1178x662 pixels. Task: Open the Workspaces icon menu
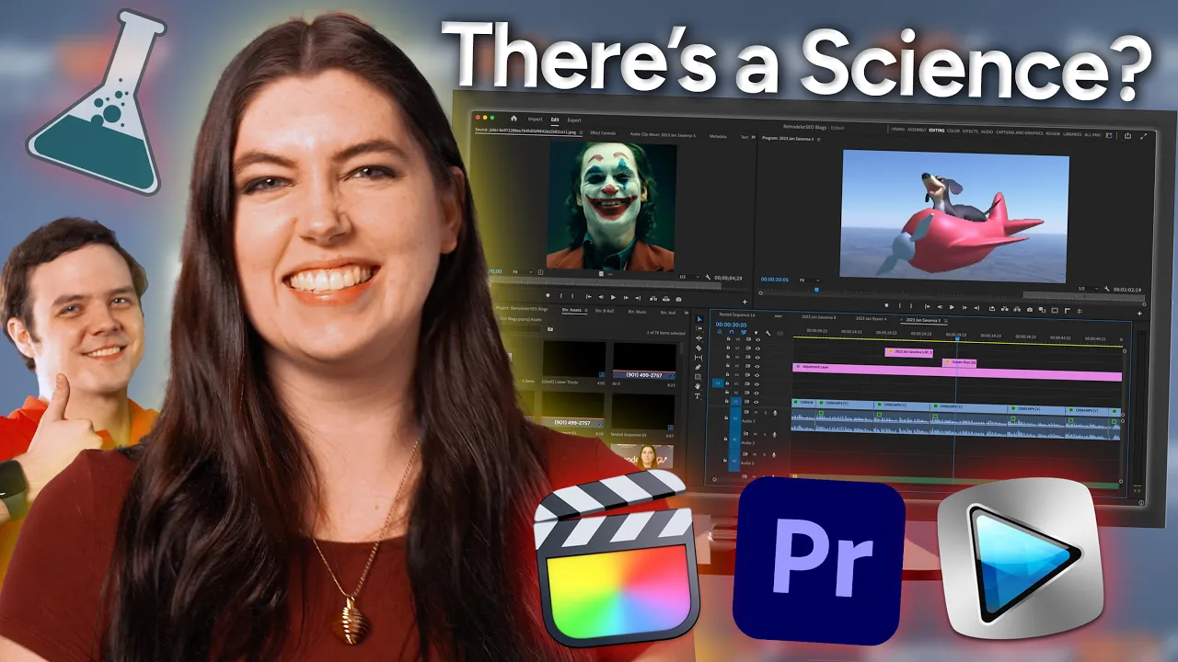[x=1109, y=135]
